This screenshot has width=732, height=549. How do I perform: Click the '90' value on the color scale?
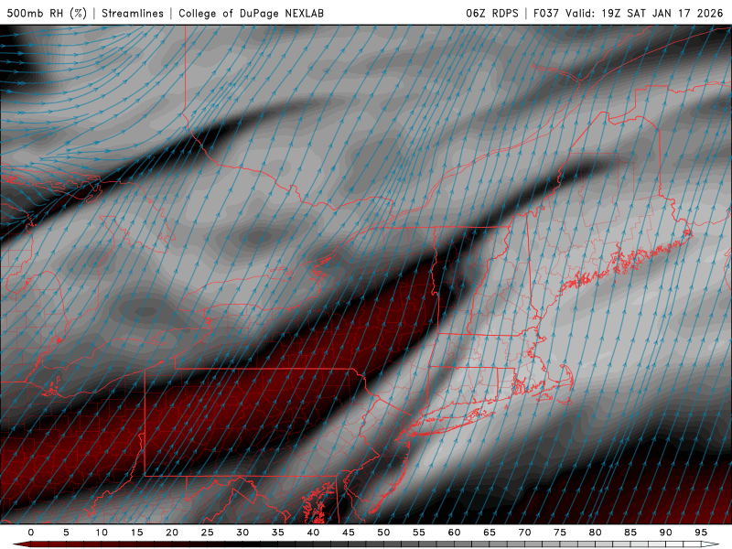point(665,533)
